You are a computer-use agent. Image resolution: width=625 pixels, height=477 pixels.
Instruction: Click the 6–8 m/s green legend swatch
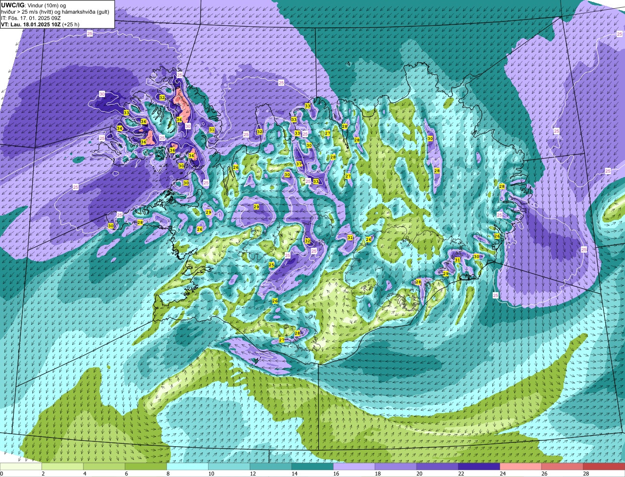[x=146, y=467]
